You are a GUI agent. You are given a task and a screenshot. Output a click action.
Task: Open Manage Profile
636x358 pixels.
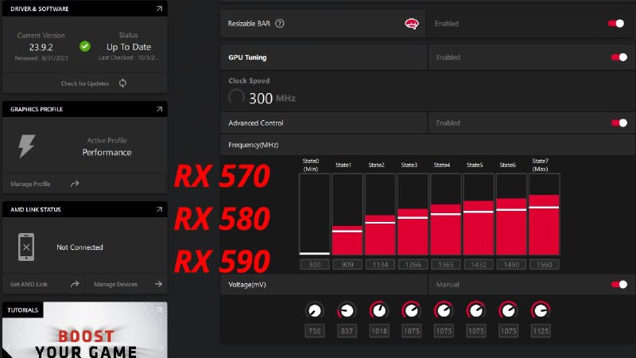[30, 184]
